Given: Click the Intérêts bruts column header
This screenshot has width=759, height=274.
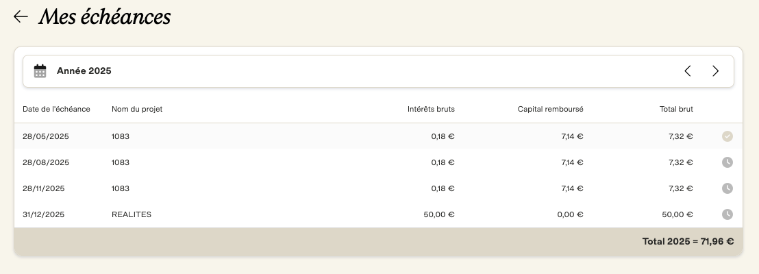Looking at the screenshot, I should point(431,110).
